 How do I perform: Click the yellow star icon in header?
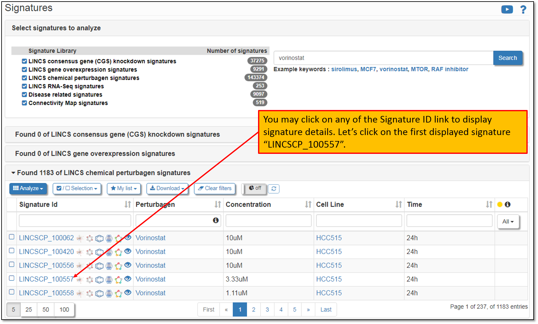click(x=500, y=204)
